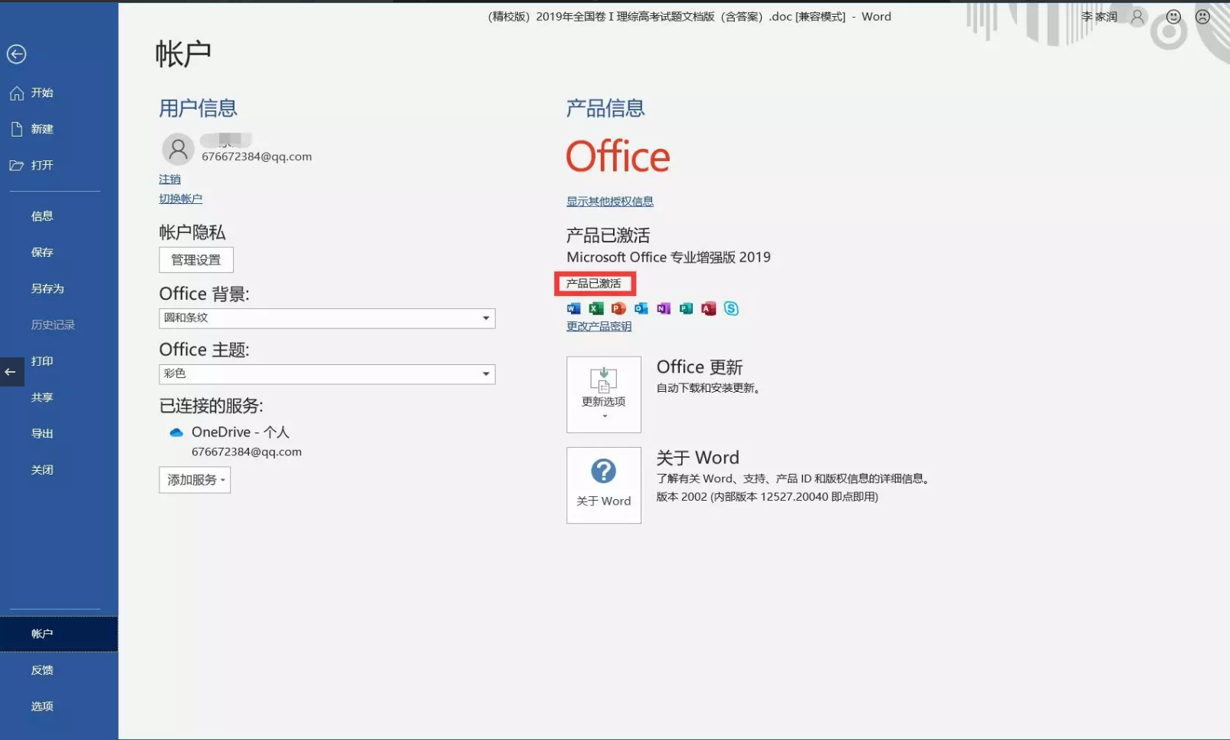
Task: Click the Skype app icon
Action: point(731,308)
